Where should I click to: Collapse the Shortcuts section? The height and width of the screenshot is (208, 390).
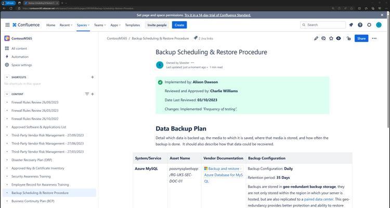click(7, 77)
